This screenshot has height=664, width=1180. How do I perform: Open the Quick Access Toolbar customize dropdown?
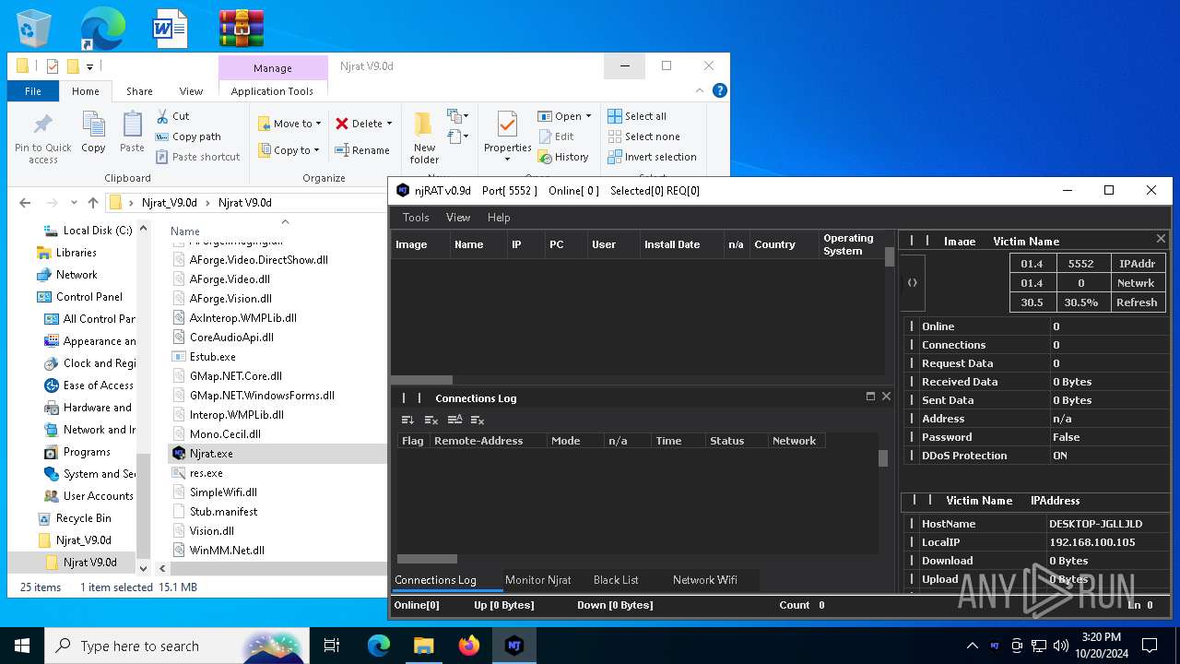point(89,66)
